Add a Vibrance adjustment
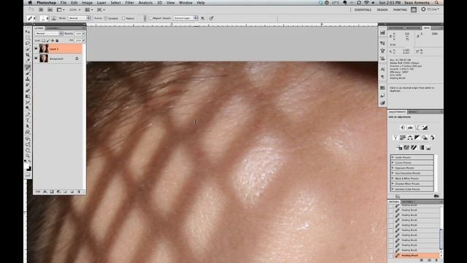 [x=395, y=137]
